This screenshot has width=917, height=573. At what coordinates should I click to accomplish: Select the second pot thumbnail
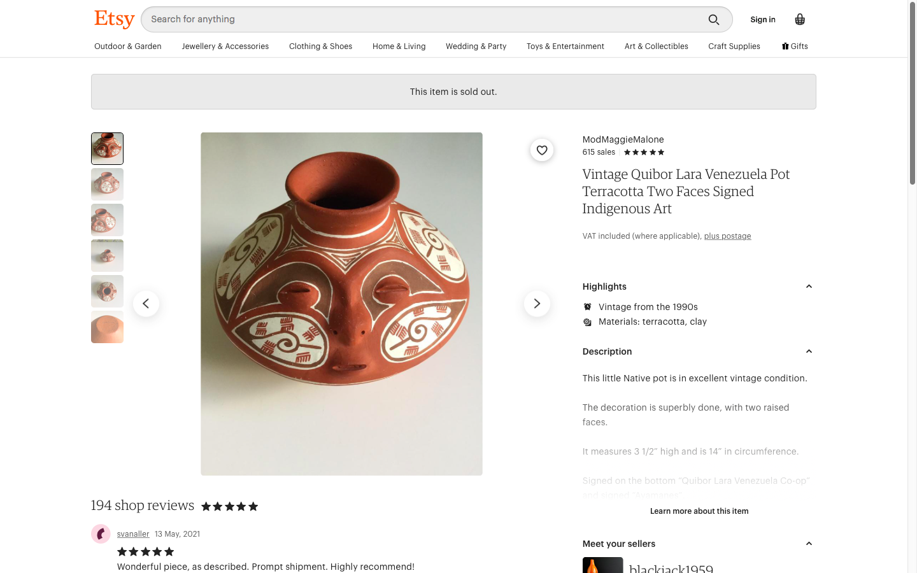tap(107, 185)
